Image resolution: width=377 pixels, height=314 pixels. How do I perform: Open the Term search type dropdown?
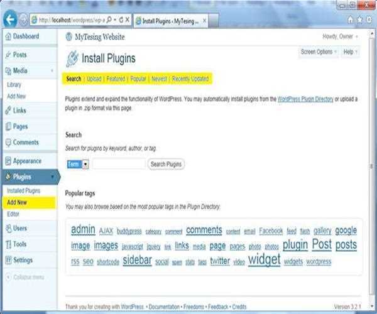tap(85, 164)
